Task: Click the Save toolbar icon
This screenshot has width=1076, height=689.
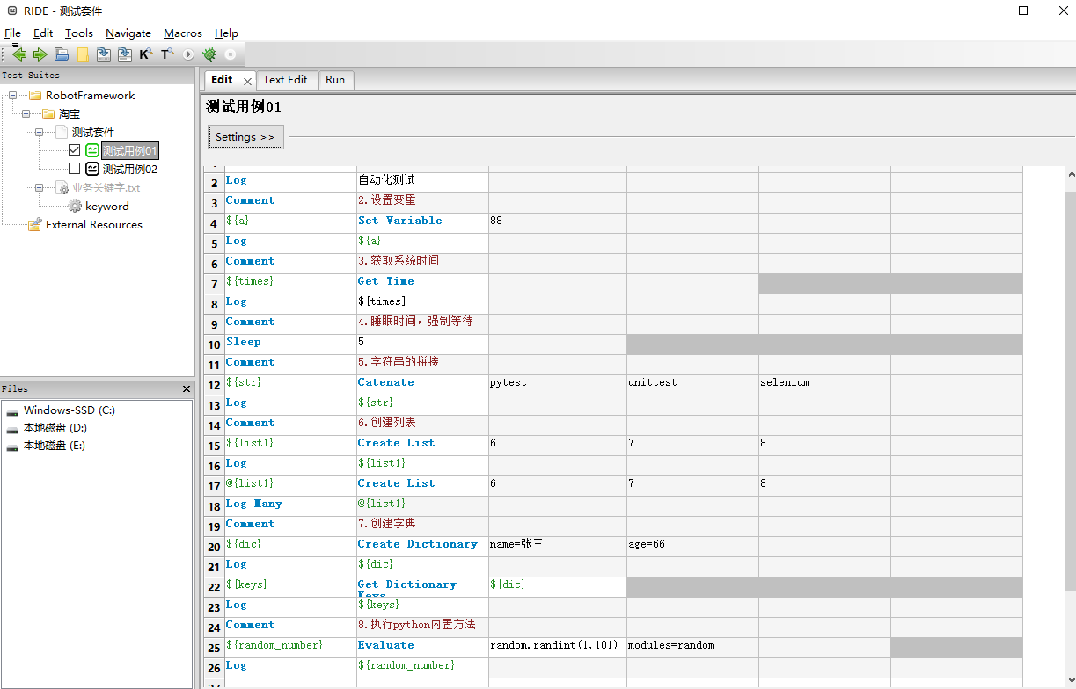Action: click(x=104, y=54)
